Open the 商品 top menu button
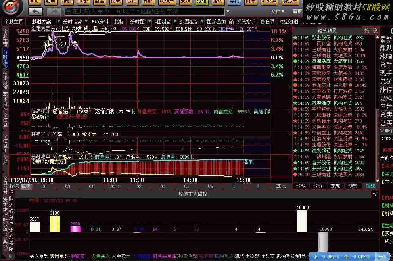393x261 pixels. [x=100, y=2]
